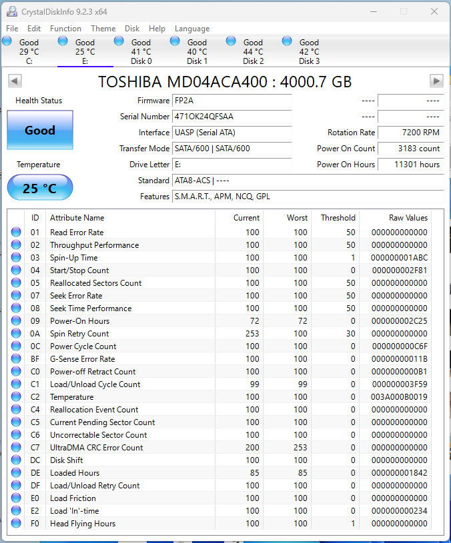
Task: Click the Power On Count value
Action: (411, 148)
